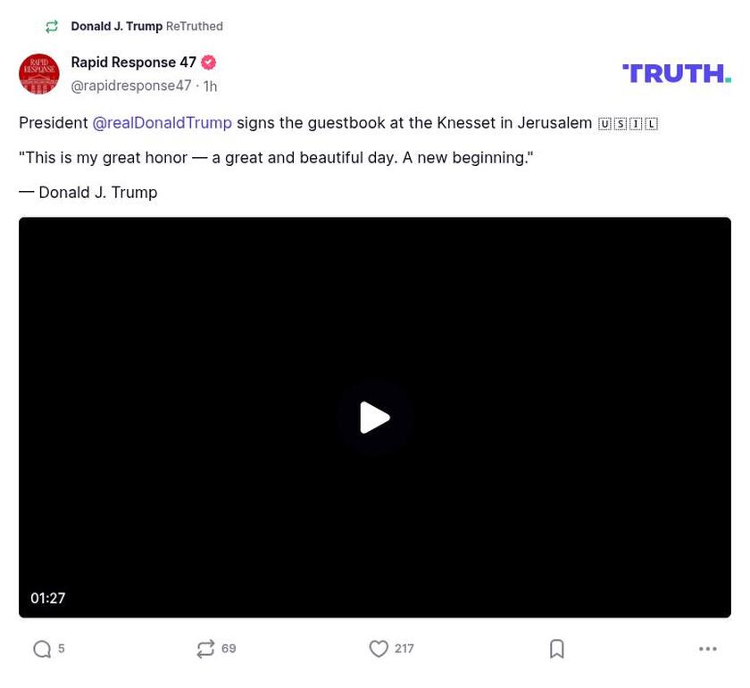This screenshot has height=688, width=750.
Task: Open the three-dot more options menu
Action: (708, 649)
